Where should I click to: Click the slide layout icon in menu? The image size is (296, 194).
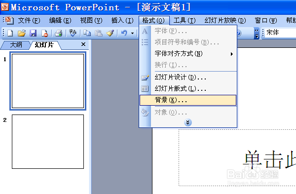[x=145, y=88]
